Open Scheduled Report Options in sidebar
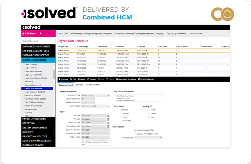Viewport: 251px width, 164px height. point(35,99)
